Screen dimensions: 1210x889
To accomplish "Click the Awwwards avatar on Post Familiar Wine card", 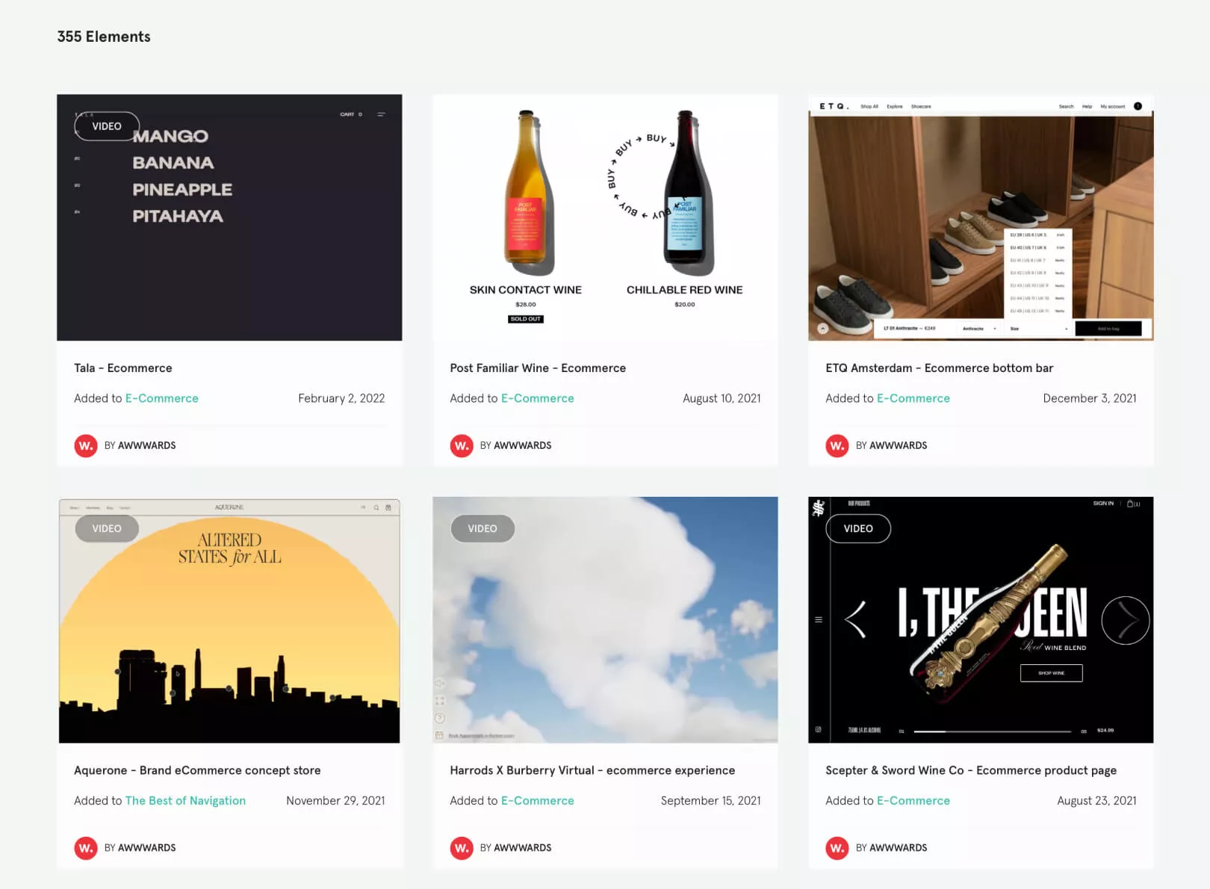I will coord(462,445).
